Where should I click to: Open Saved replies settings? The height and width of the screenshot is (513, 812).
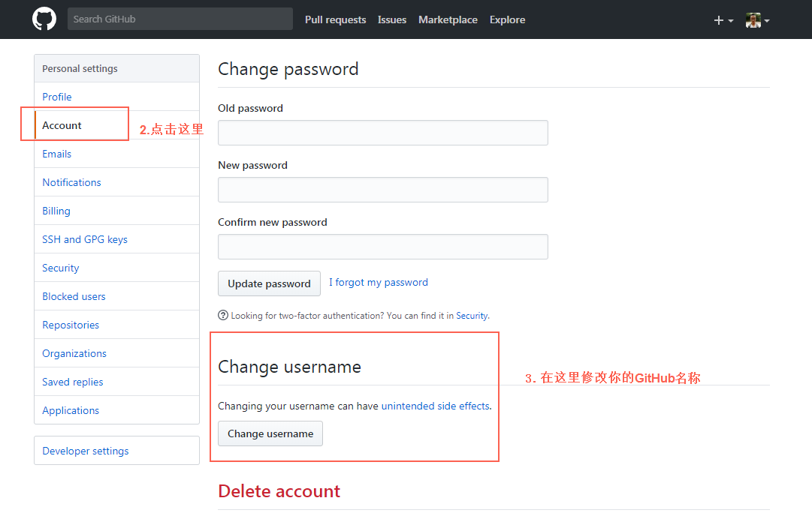pos(116,382)
